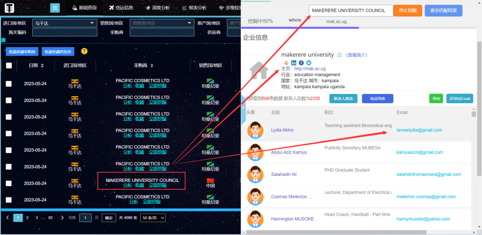Open the LinkedIn icon for makerere university
This screenshot has height=235, width=482.
(294, 63)
